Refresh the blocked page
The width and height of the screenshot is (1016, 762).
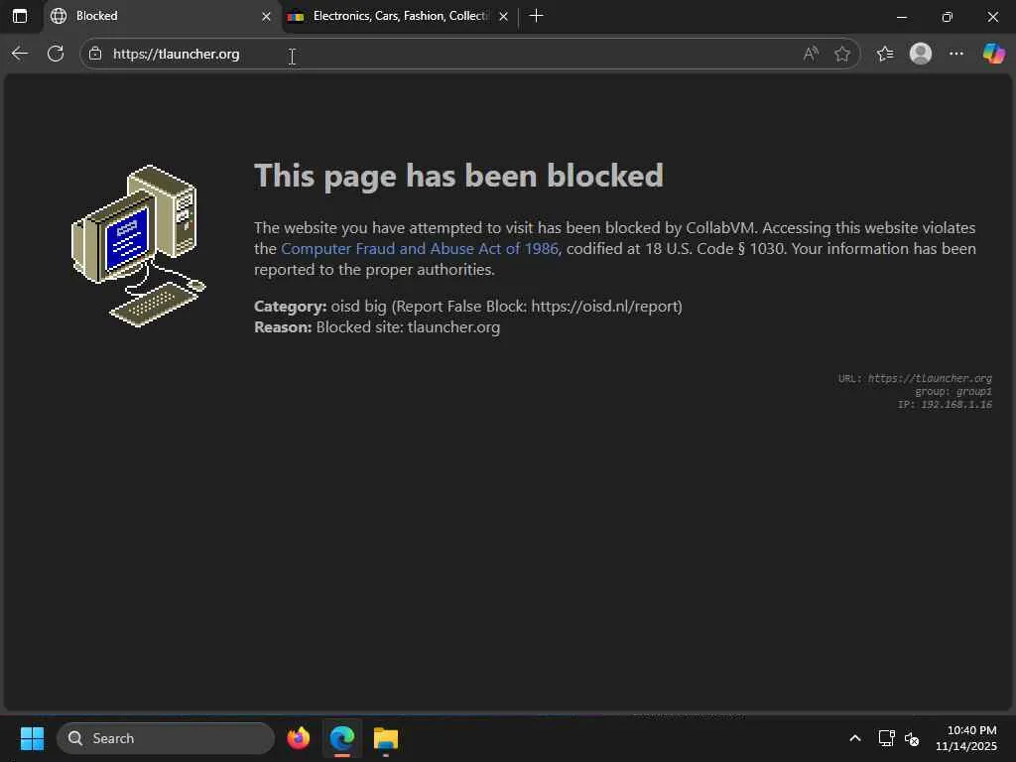[56, 54]
